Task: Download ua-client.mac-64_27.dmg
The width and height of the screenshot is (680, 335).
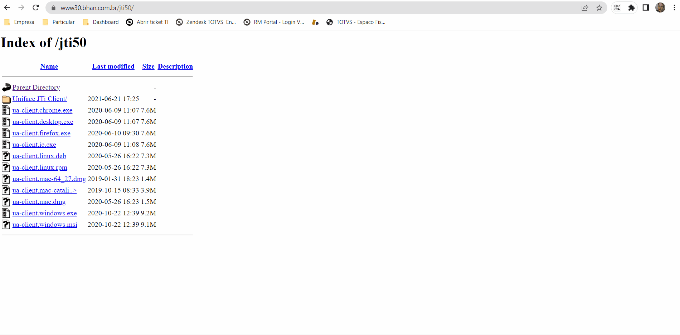Action: (x=49, y=179)
